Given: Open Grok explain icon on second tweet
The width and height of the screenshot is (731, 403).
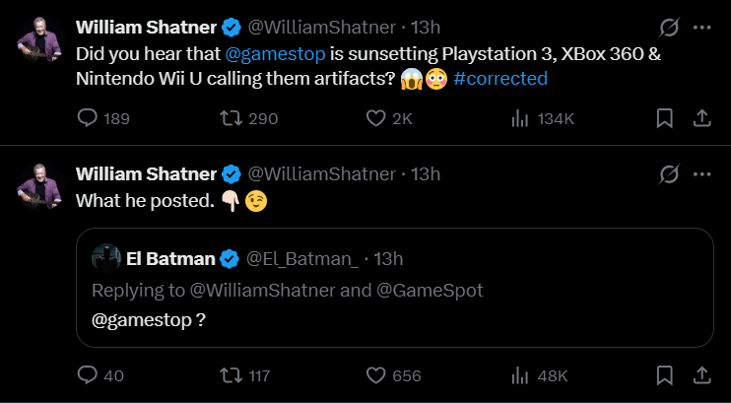Looking at the screenshot, I should pos(669,174).
